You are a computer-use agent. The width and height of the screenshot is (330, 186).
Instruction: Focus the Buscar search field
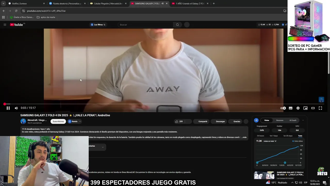146,25
